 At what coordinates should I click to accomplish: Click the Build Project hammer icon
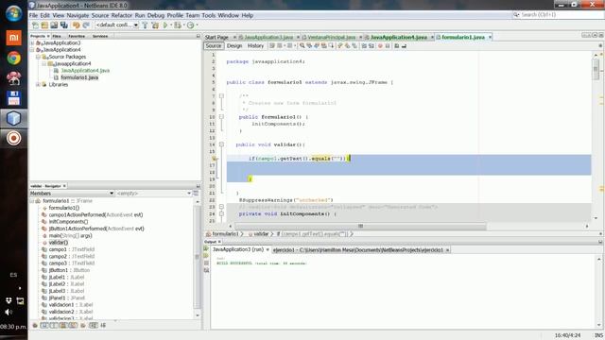coord(145,25)
